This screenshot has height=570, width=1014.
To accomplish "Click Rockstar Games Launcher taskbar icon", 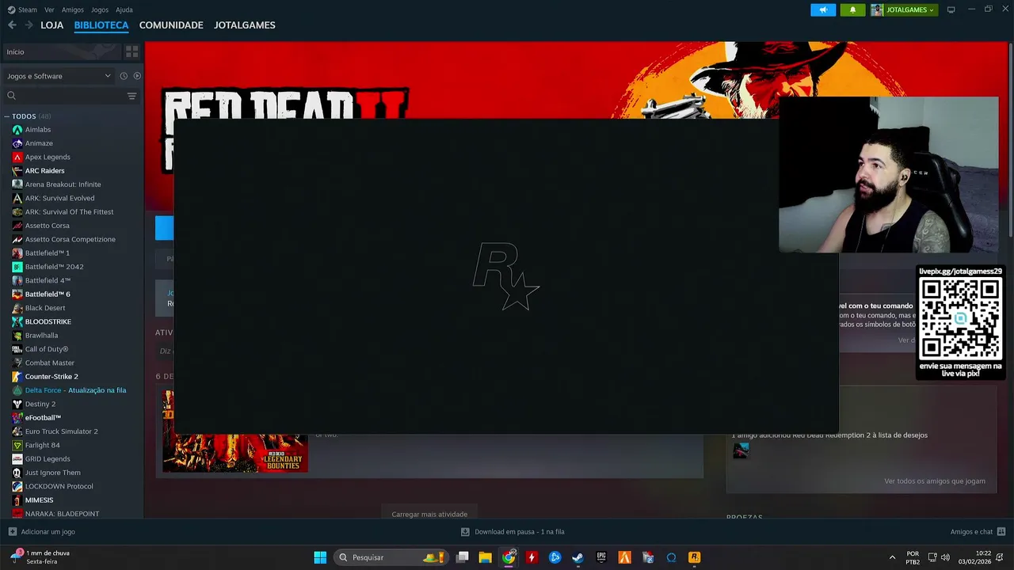I will pyautogui.click(x=694, y=557).
